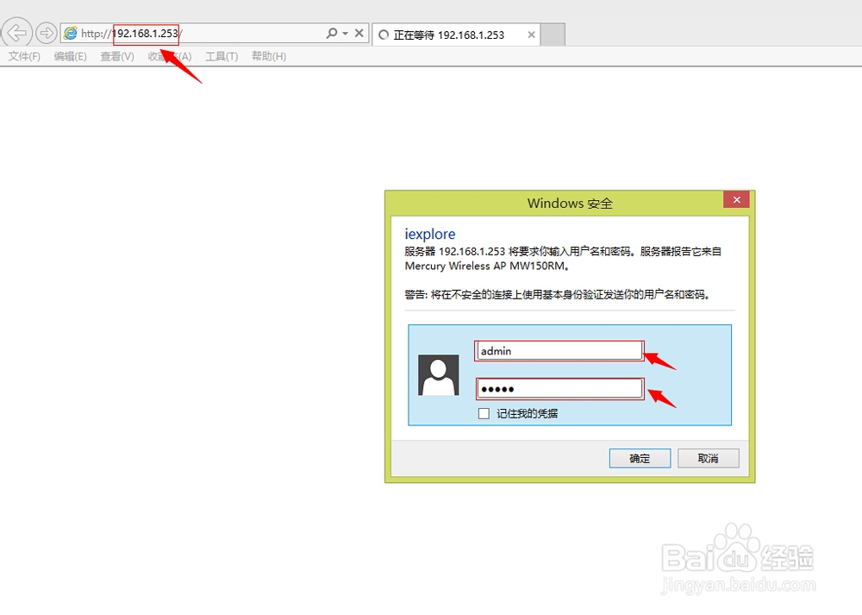Go forward with the browser forward arrow
Viewport: 862px width, 615px height.
47,33
